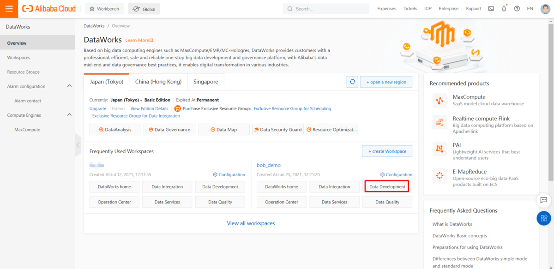Click the shopping cart purchase icon
The width and height of the screenshot is (554, 269).
tap(177, 108)
